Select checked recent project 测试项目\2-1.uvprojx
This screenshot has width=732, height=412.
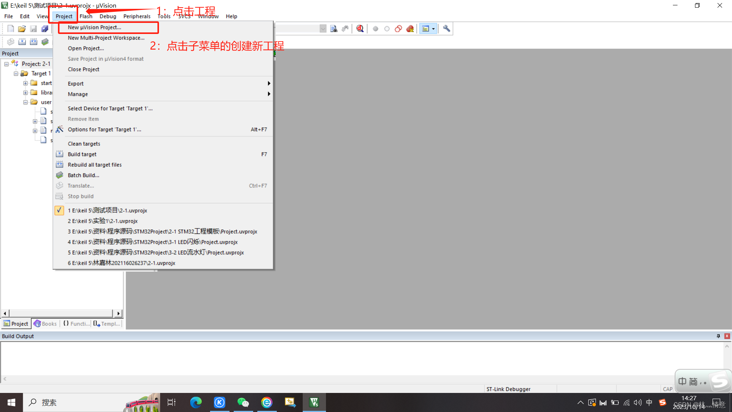coord(107,211)
